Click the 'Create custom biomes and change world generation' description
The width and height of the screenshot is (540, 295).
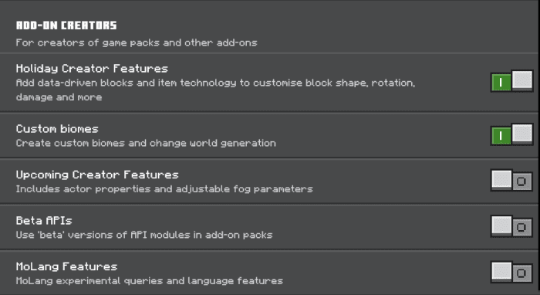pyautogui.click(x=146, y=143)
